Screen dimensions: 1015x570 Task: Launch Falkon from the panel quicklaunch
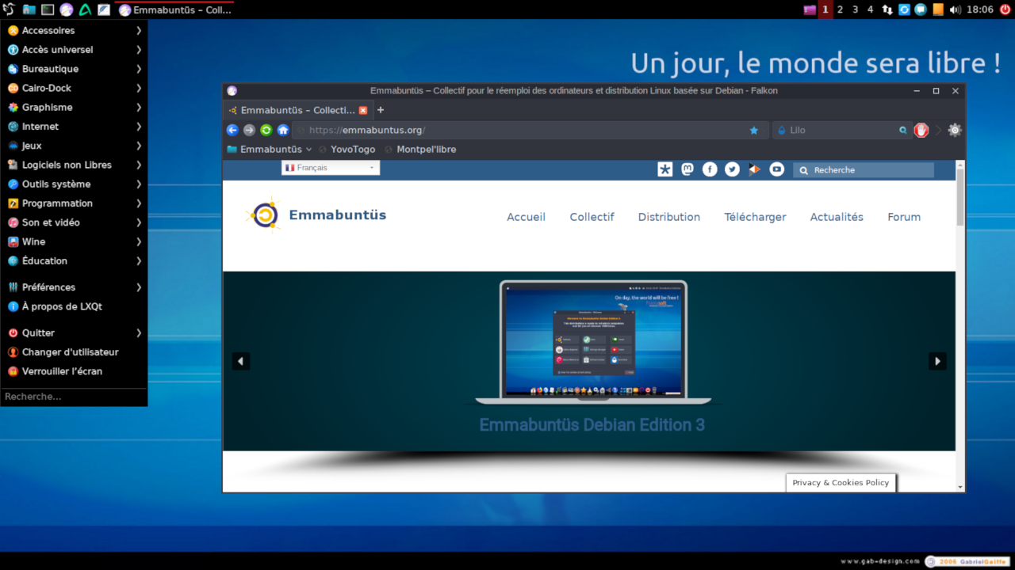coord(67,9)
